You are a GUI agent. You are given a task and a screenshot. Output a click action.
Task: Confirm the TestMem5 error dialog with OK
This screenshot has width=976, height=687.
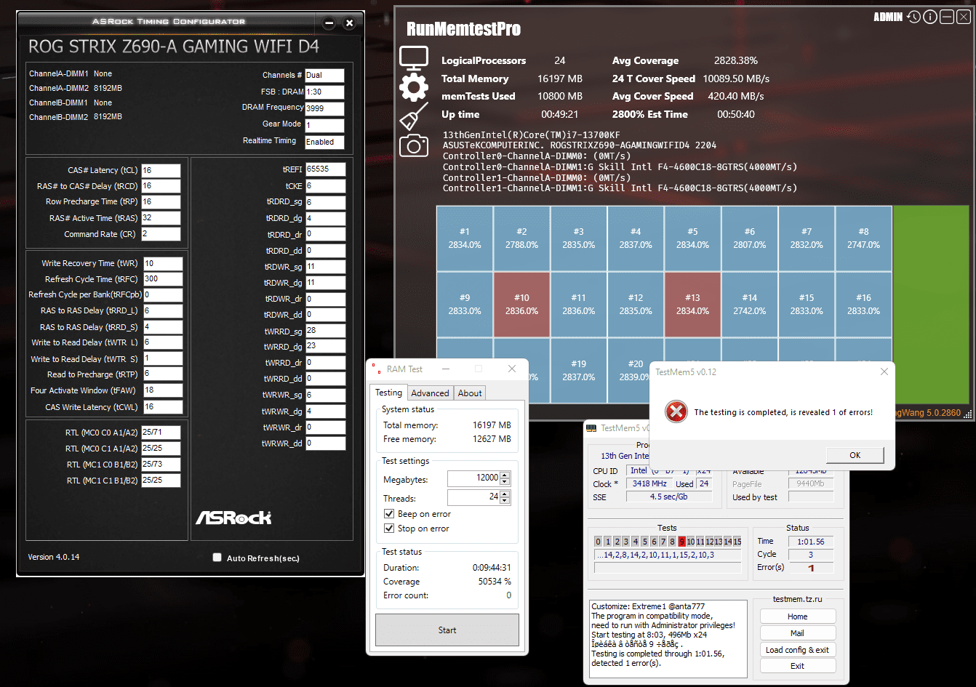tap(855, 455)
